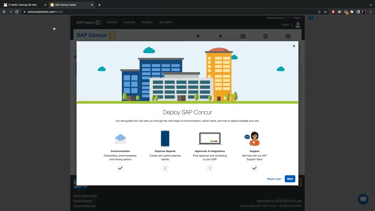Select the SAP Concur Home browser tab
This screenshot has height=211, width=375.
[x=72, y=5]
